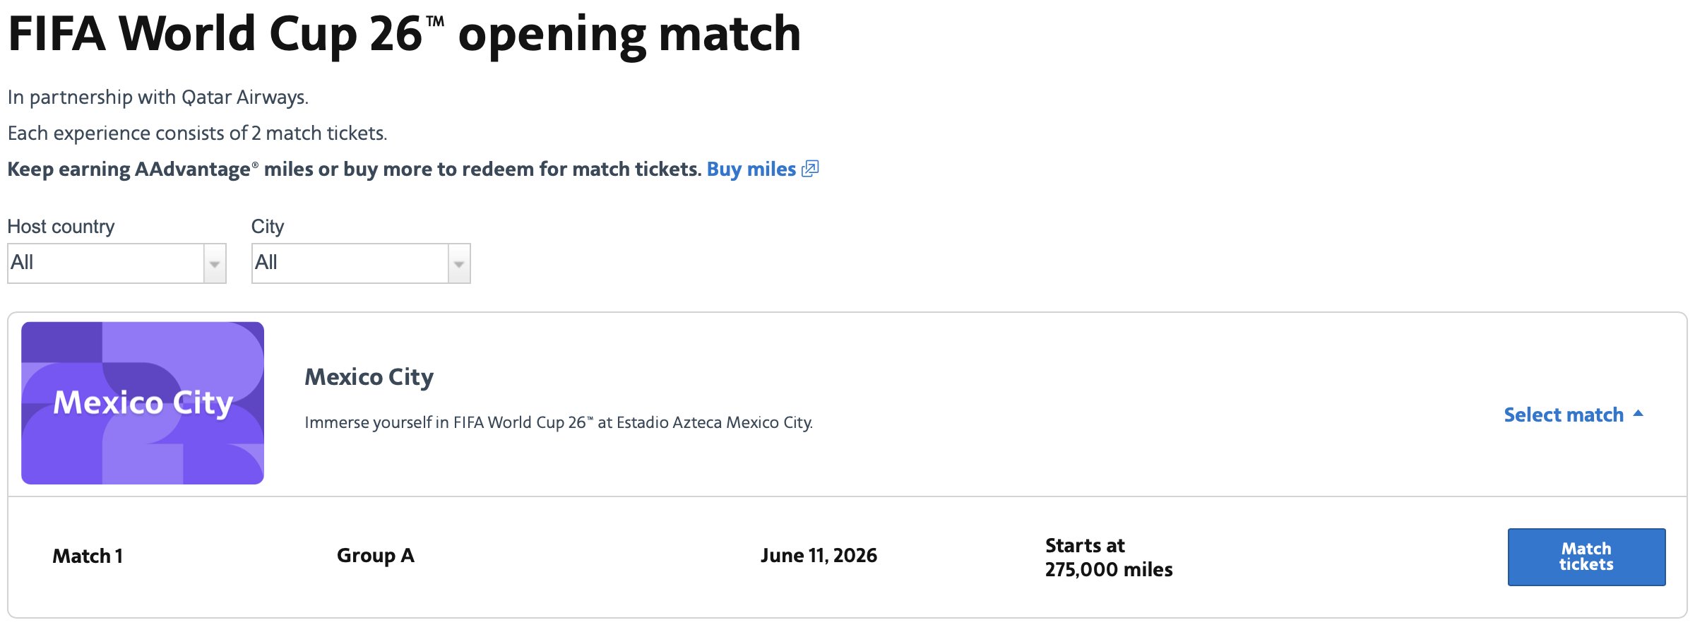
Task: Click the external link icon beside Buy miles
Action: point(810,169)
